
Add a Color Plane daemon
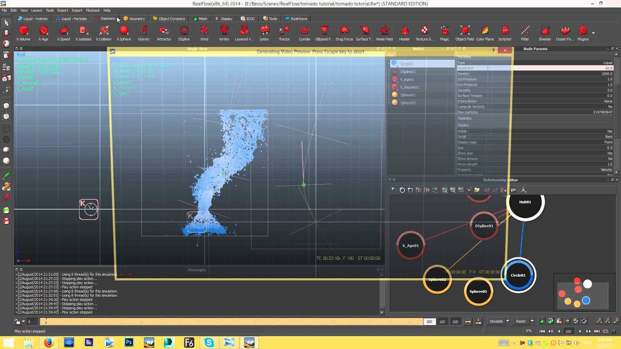(x=485, y=33)
